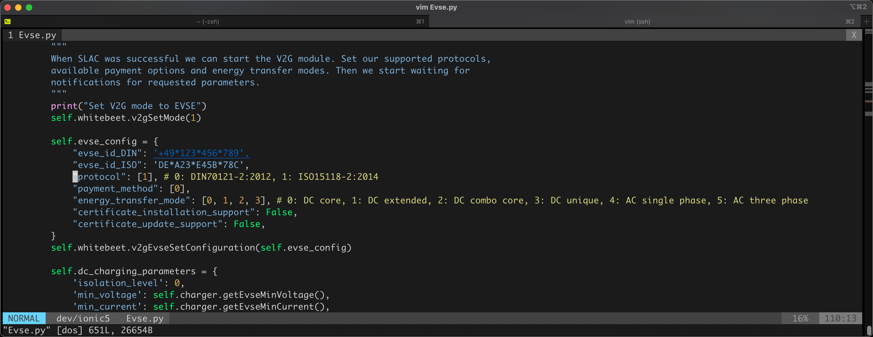
Task: Click the underlined '+49*123*456*789' value
Action: coord(201,153)
